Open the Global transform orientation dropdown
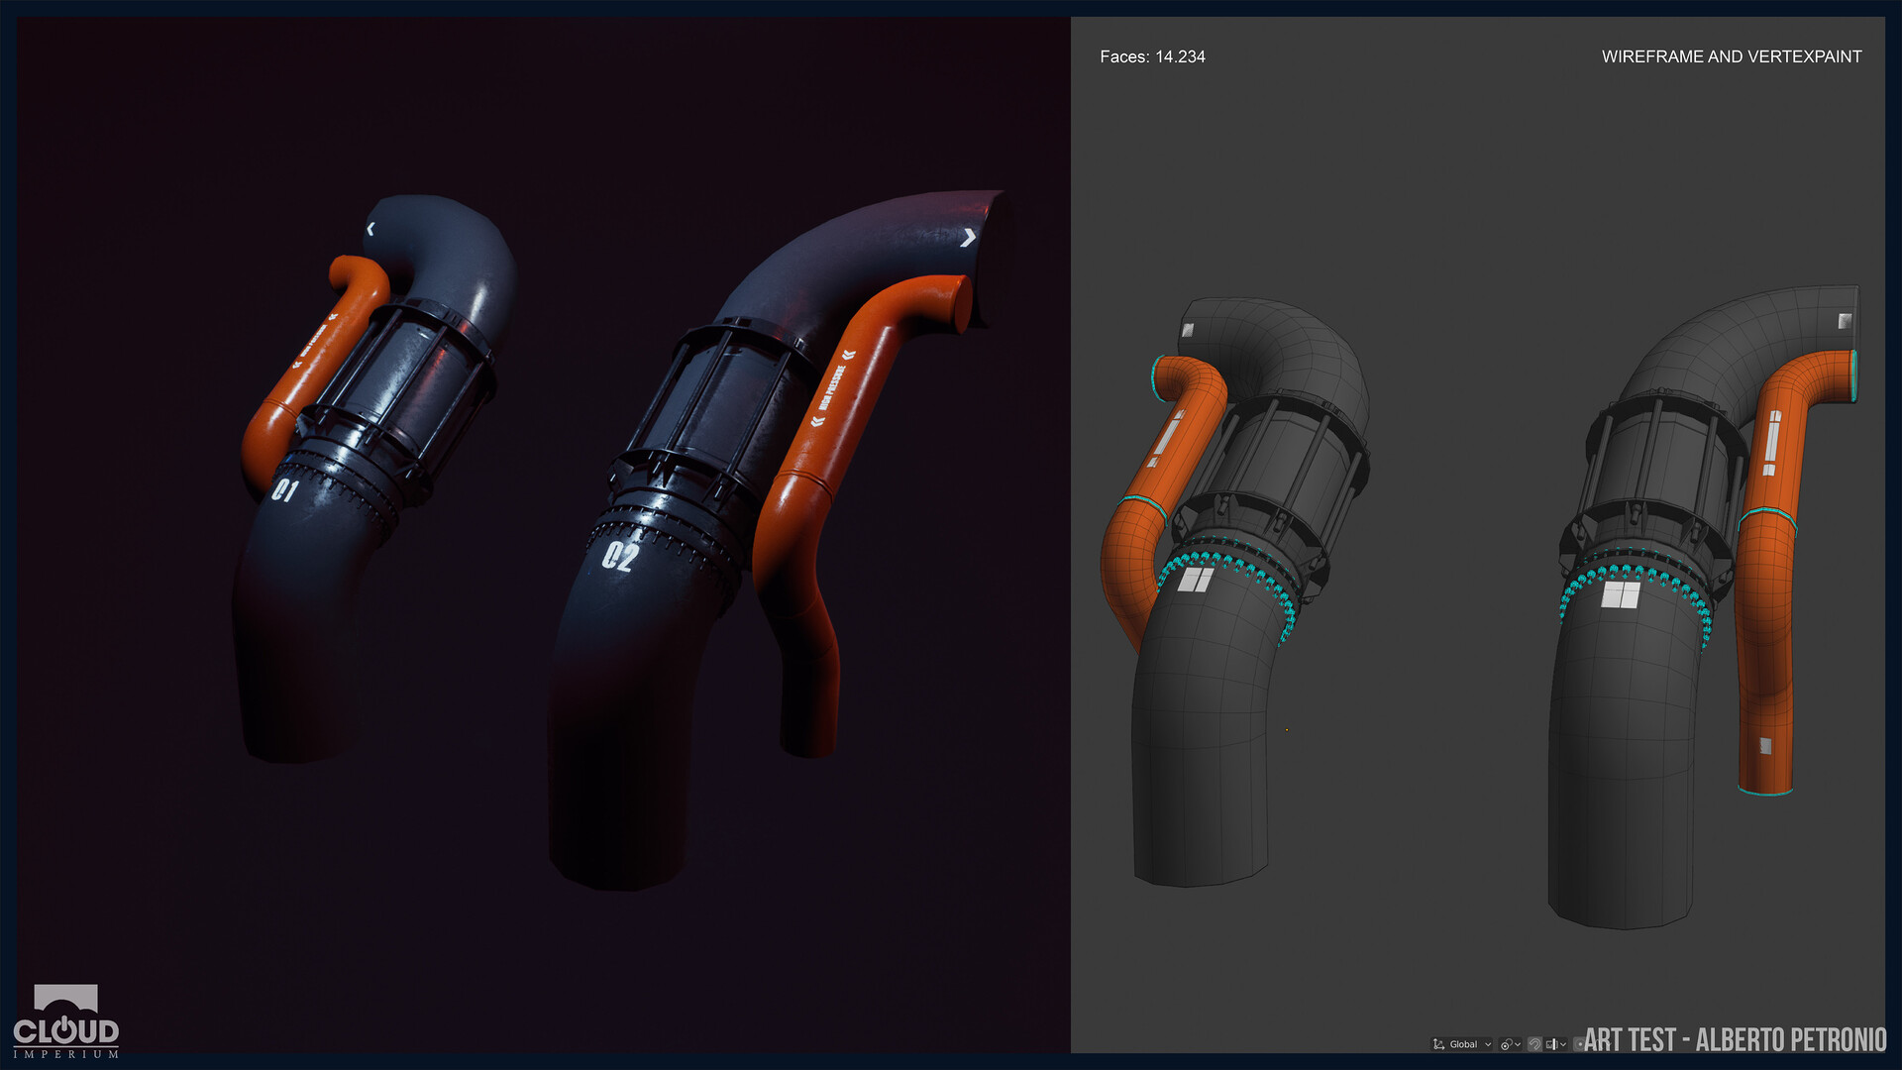The width and height of the screenshot is (1902, 1070). click(1466, 1044)
